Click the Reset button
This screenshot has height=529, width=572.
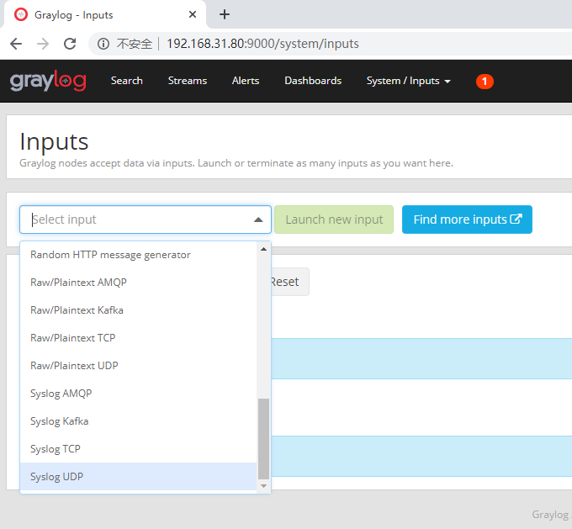(289, 282)
